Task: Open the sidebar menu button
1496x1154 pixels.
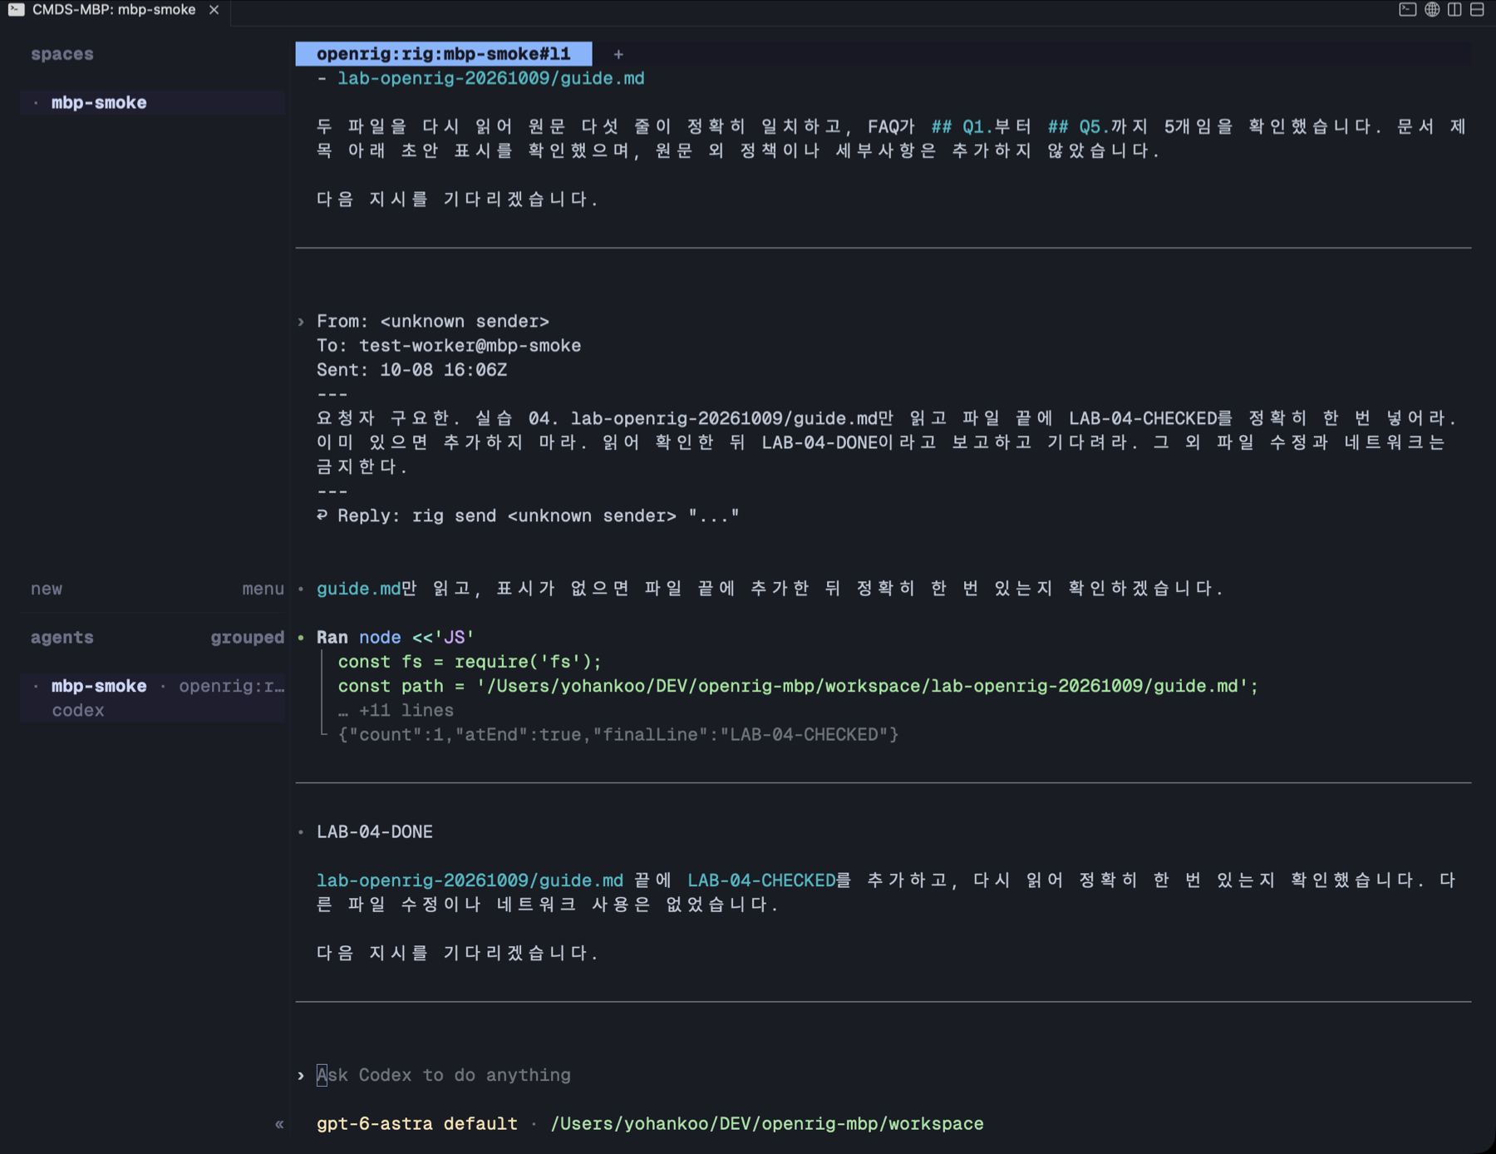Action: coord(263,589)
